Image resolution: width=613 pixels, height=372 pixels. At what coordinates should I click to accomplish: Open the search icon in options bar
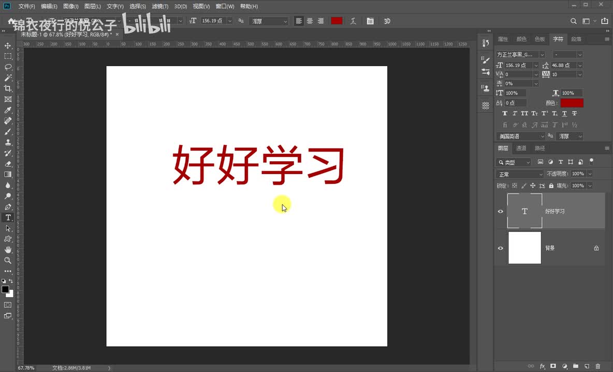coord(574,21)
